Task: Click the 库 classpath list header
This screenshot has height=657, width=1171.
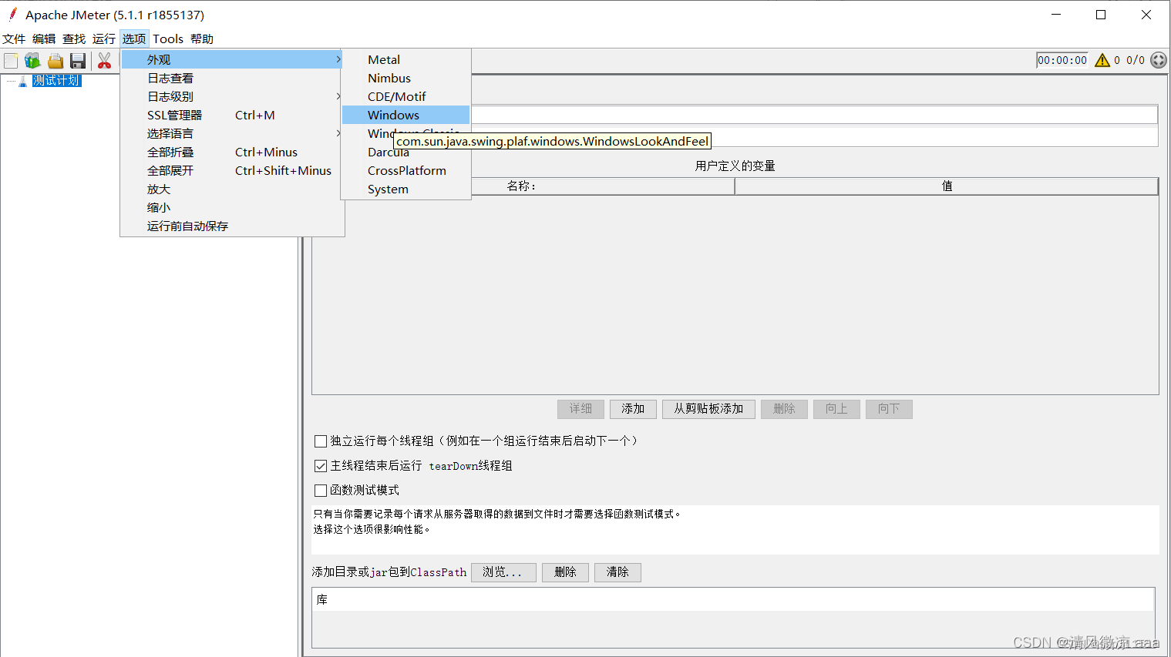Action: point(733,600)
